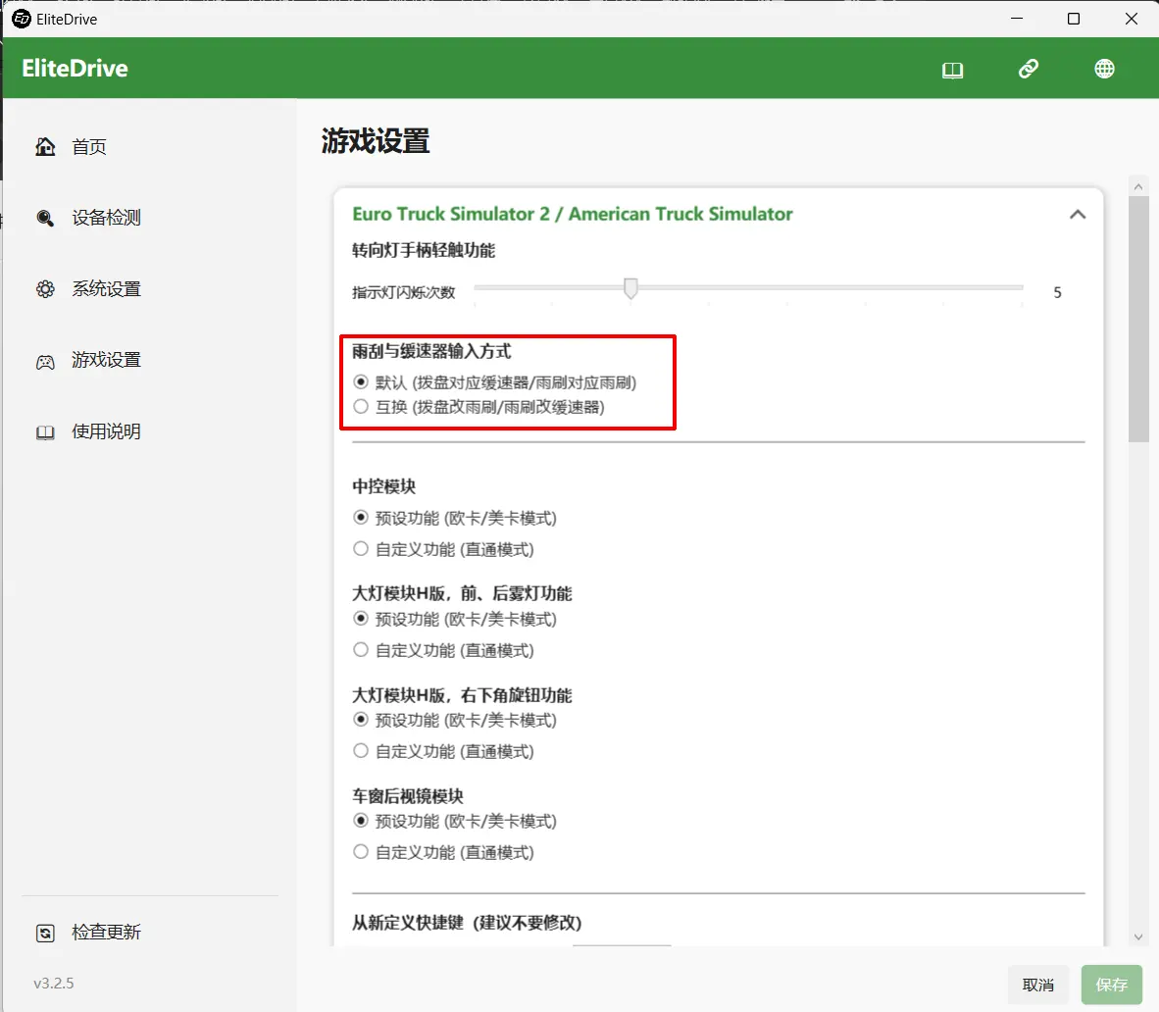
Task: Maximize the EliteDrive window
Action: tap(1074, 19)
